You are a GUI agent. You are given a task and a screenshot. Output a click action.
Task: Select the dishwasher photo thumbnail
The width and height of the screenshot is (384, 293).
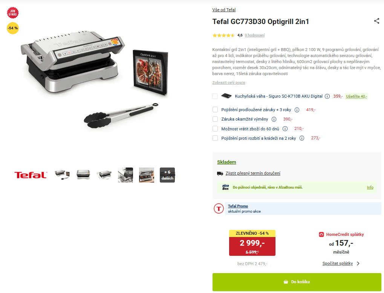[125, 175]
